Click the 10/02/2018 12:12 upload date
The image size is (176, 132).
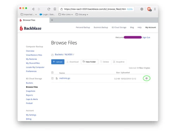click(x=128, y=78)
